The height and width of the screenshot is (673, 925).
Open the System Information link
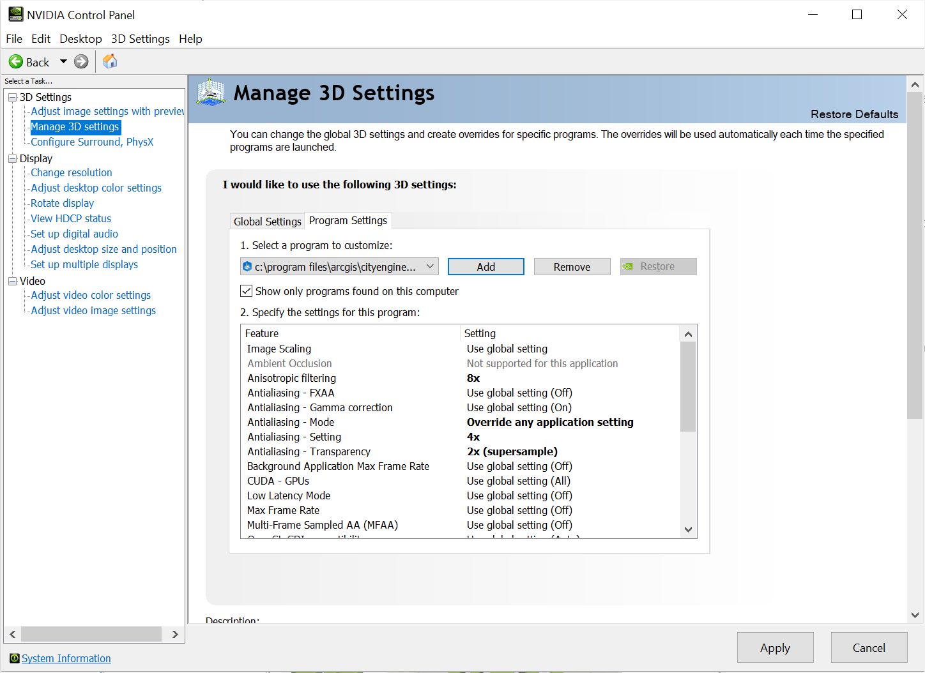pos(66,658)
